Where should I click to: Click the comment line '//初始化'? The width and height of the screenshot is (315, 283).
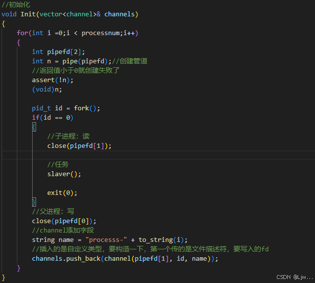coord(16,4)
